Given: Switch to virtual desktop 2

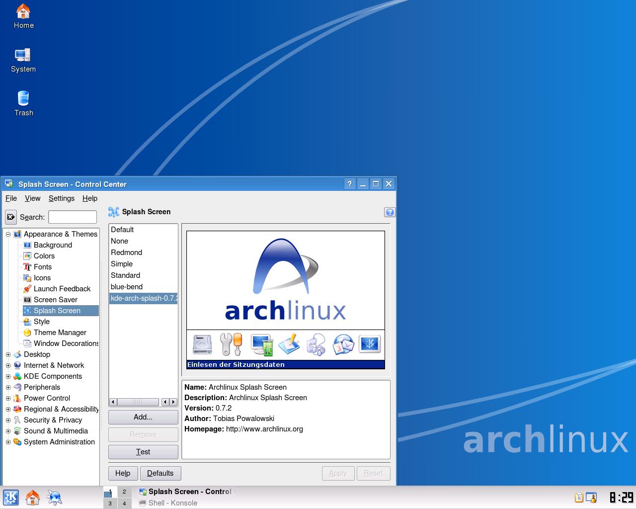Looking at the screenshot, I should (124, 492).
